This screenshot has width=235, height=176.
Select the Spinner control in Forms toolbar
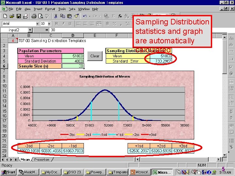[x=231, y=118]
